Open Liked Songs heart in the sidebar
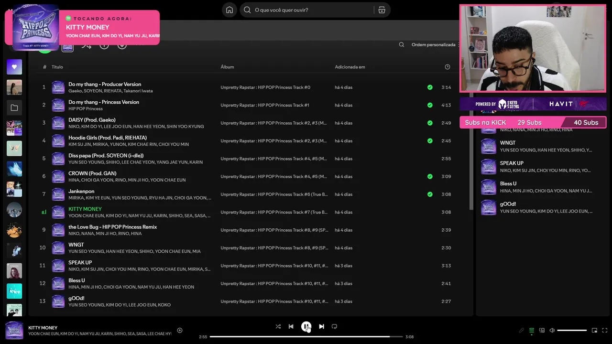 coord(14,67)
